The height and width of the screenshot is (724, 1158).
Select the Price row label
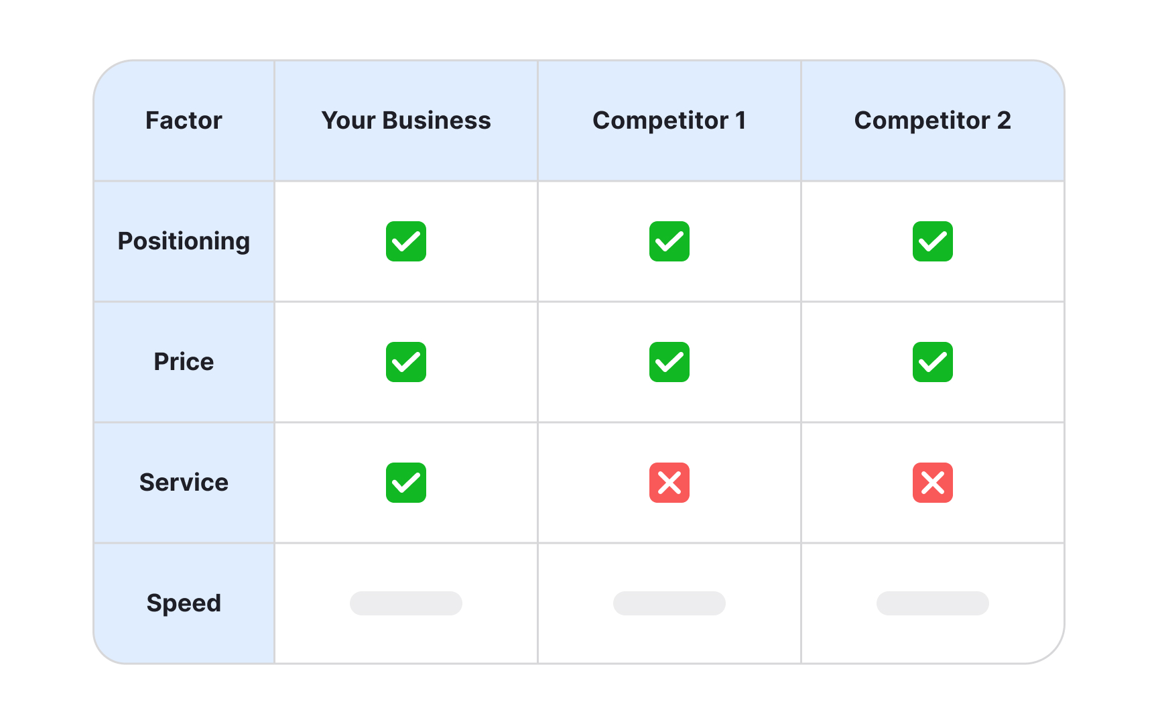[184, 362]
